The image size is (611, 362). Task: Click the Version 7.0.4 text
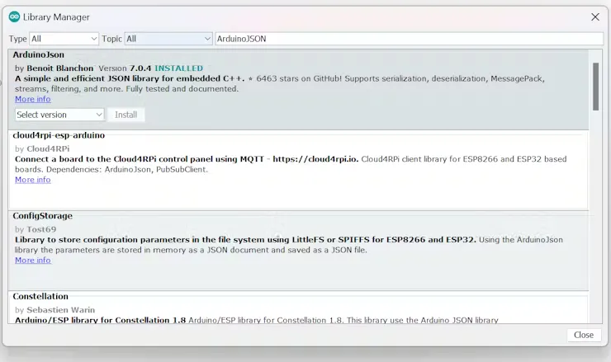click(x=125, y=68)
